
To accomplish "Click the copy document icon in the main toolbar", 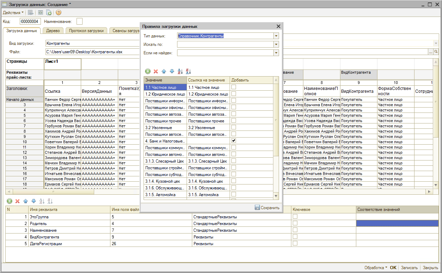I will (49, 13).
